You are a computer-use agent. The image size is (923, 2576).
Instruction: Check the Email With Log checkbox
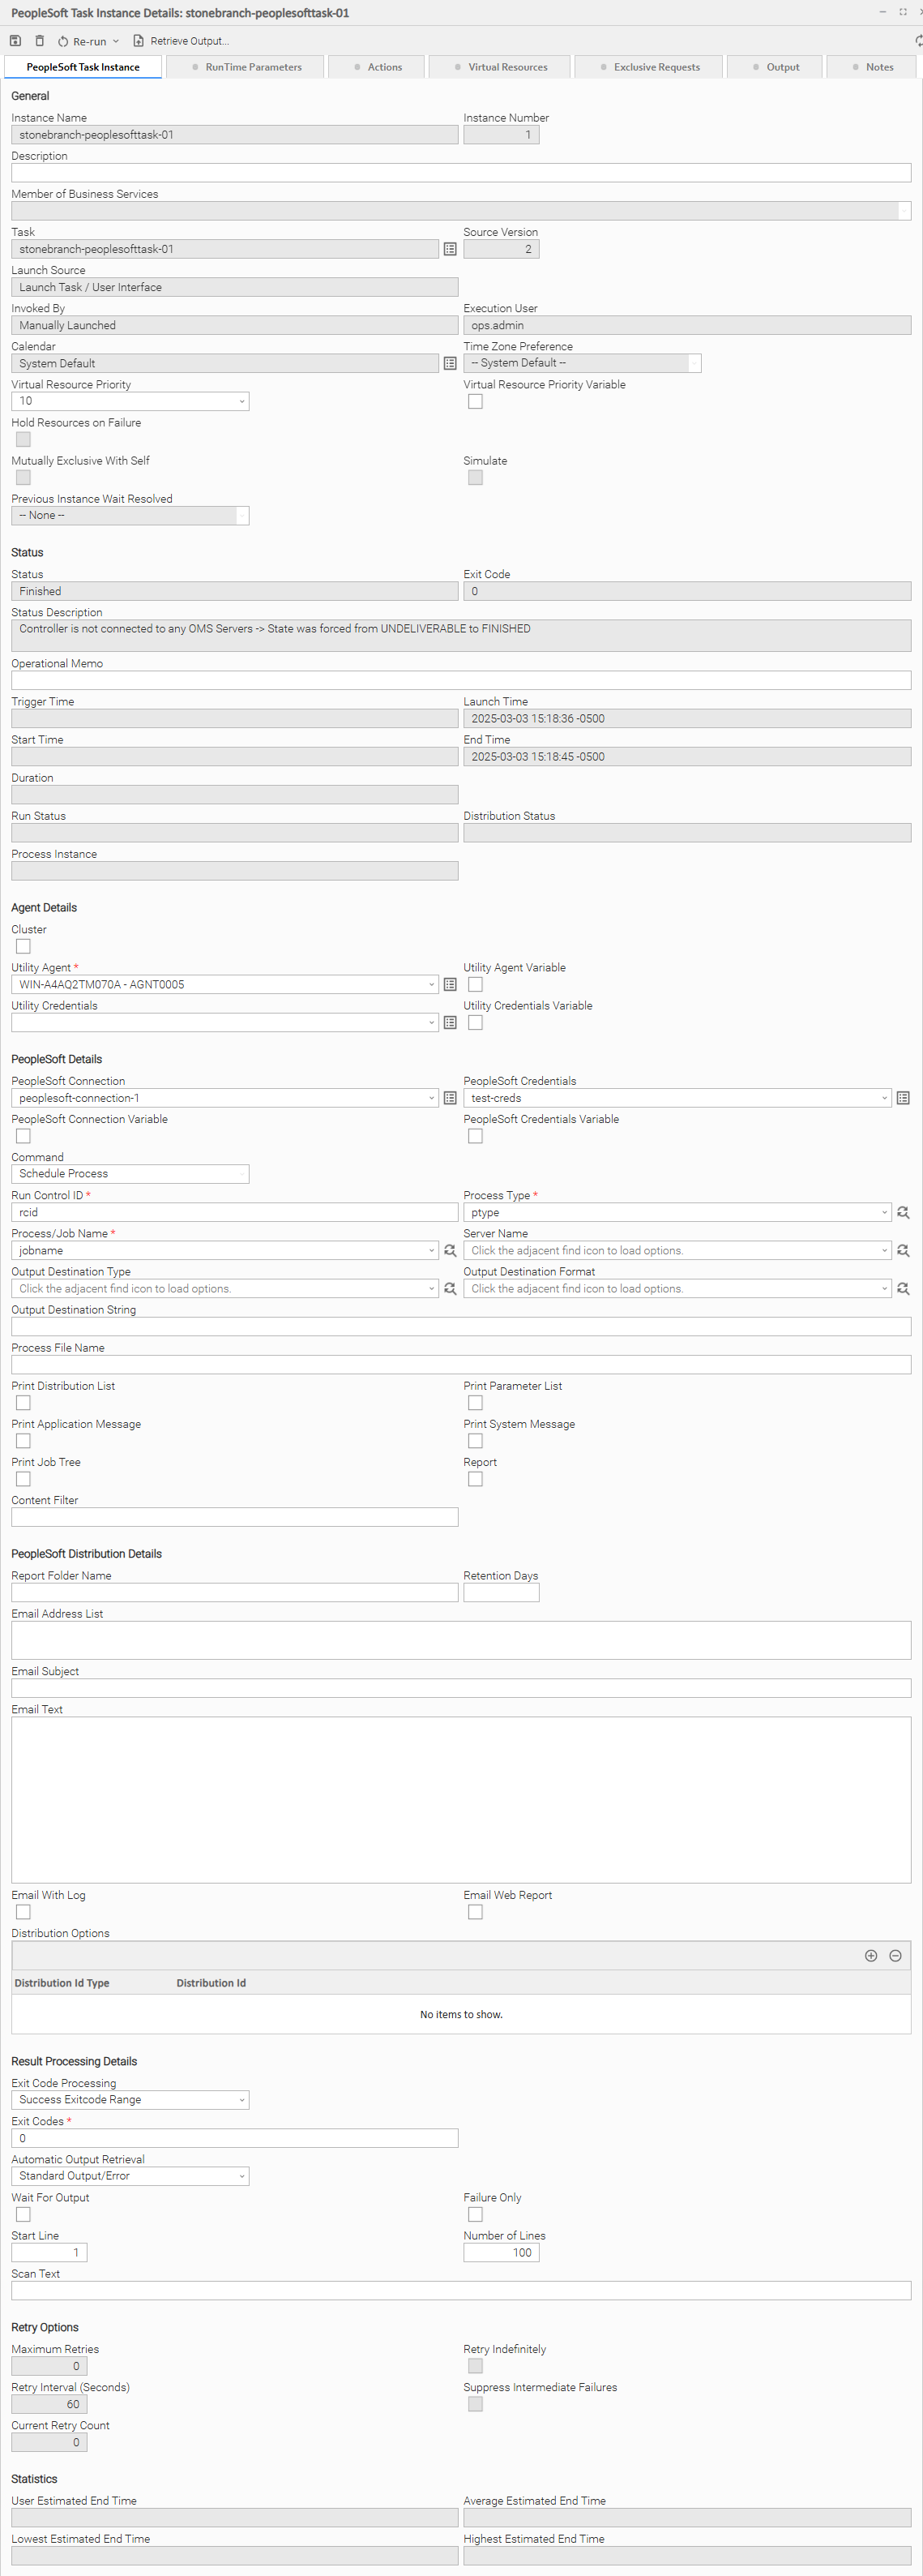[23, 1911]
